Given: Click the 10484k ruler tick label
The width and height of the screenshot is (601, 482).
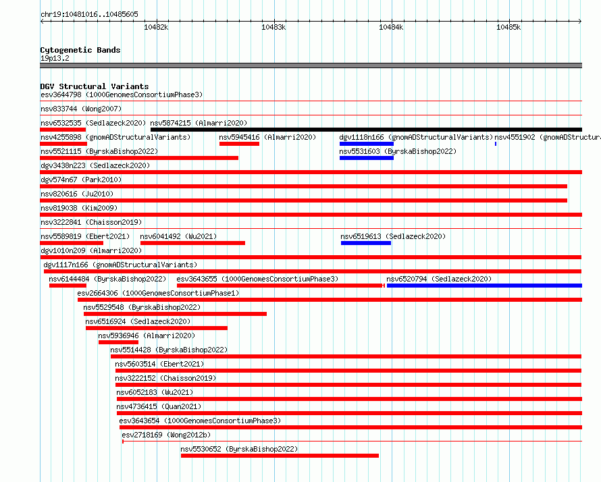Looking at the screenshot, I should pyautogui.click(x=391, y=27).
